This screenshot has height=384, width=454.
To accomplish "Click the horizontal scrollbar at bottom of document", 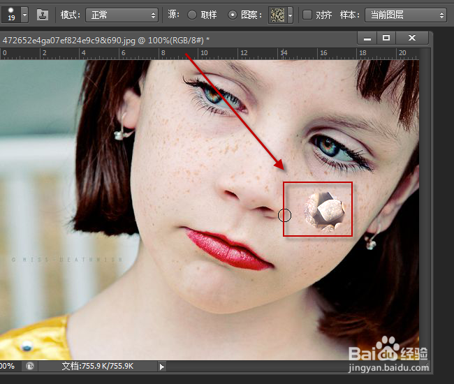I will pos(295,367).
